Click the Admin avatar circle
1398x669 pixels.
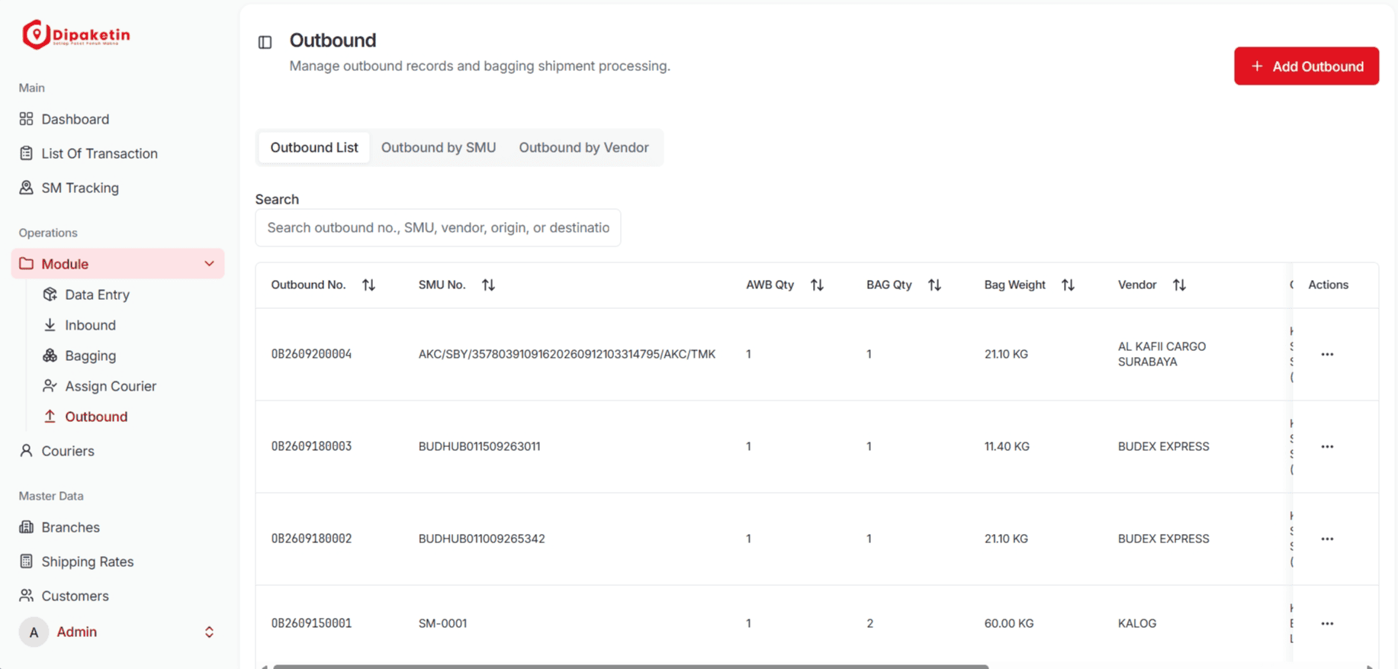34,632
